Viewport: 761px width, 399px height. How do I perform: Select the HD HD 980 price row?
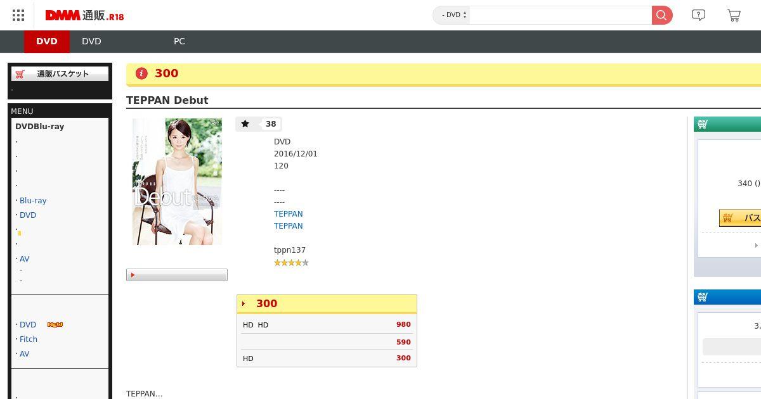point(327,325)
